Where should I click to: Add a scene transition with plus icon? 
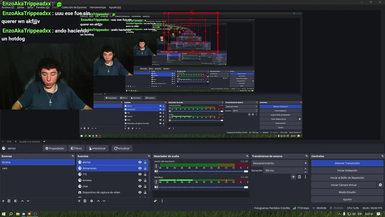[x=293, y=177]
